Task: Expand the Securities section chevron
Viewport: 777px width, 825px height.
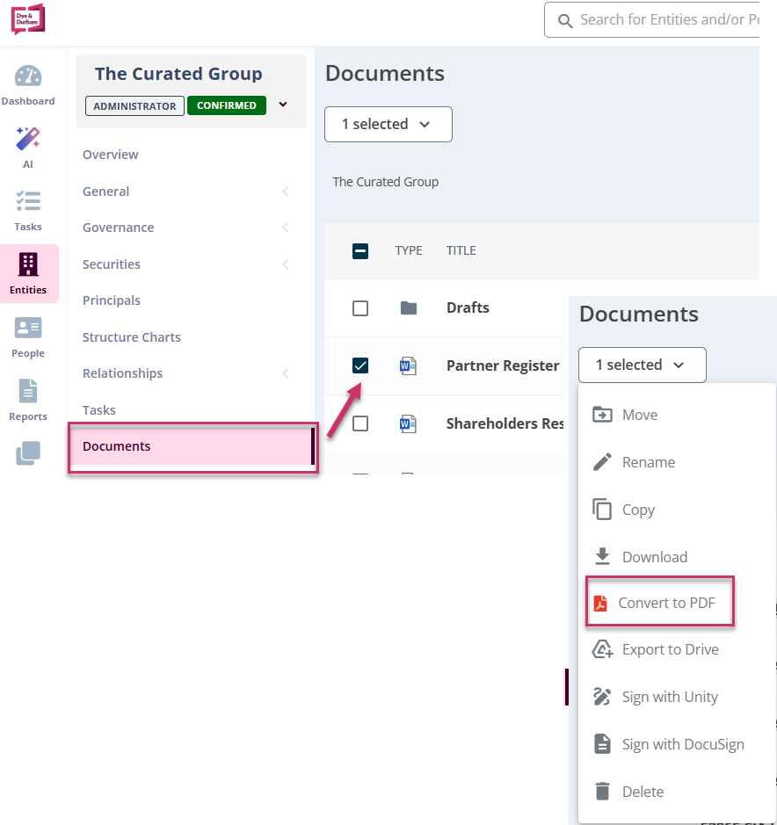Action: point(286,264)
